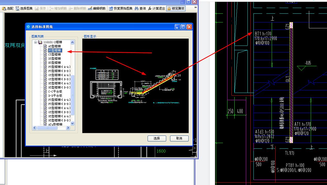Click the 增加钢筋 toolbar item

(58, 8)
